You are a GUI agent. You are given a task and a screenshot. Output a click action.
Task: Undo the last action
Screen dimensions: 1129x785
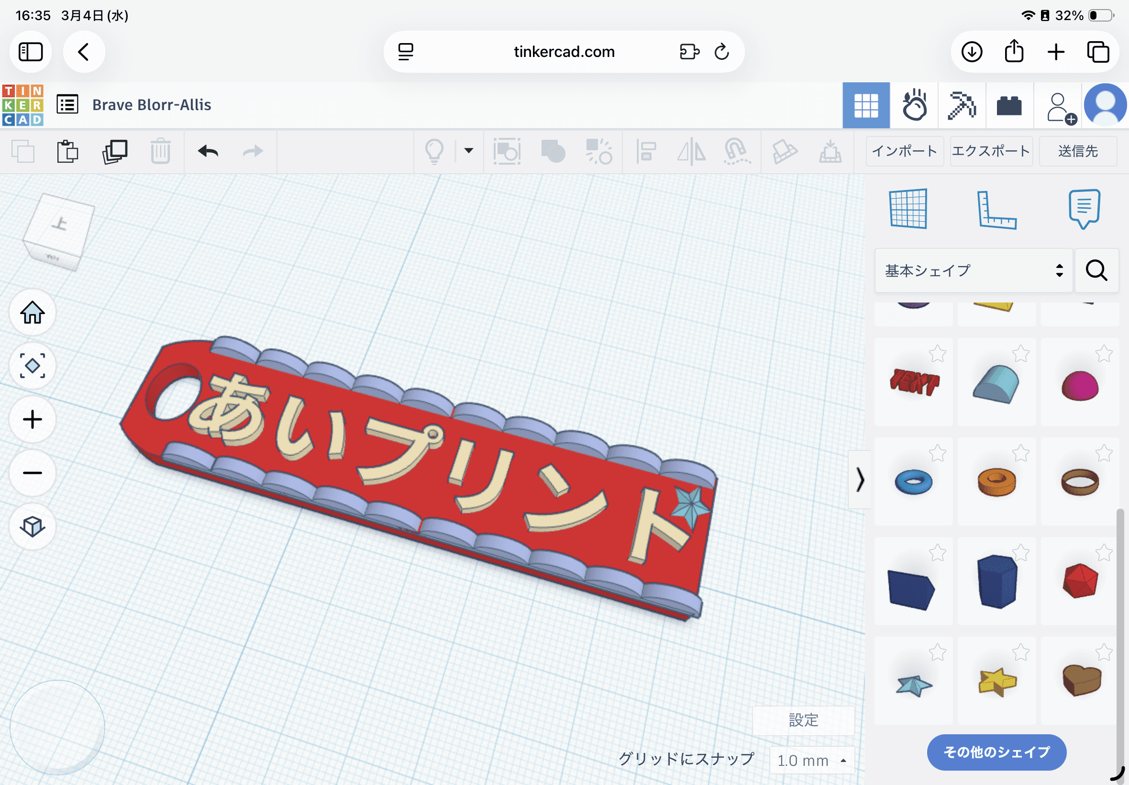pos(208,151)
